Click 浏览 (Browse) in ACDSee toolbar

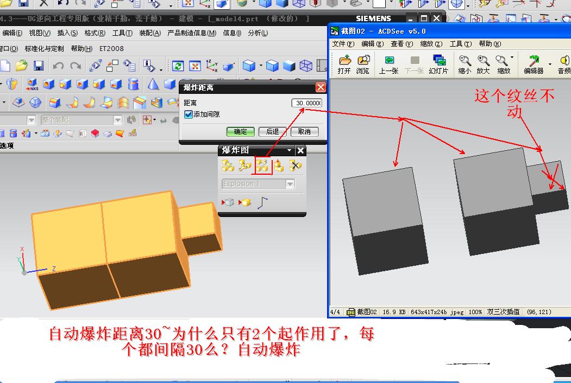pyautogui.click(x=362, y=65)
